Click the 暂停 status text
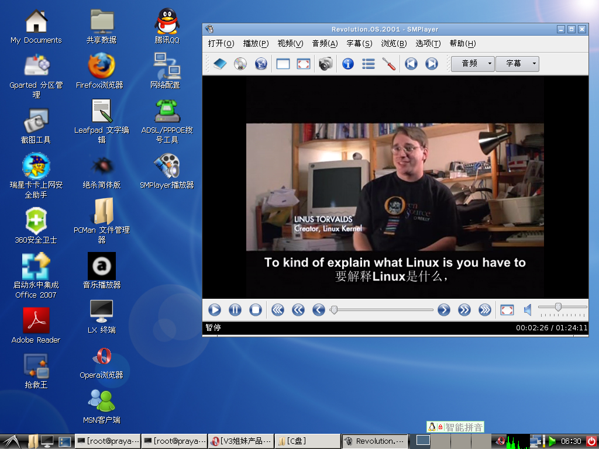Screen dimensions: 599x449 pyautogui.click(x=213, y=327)
